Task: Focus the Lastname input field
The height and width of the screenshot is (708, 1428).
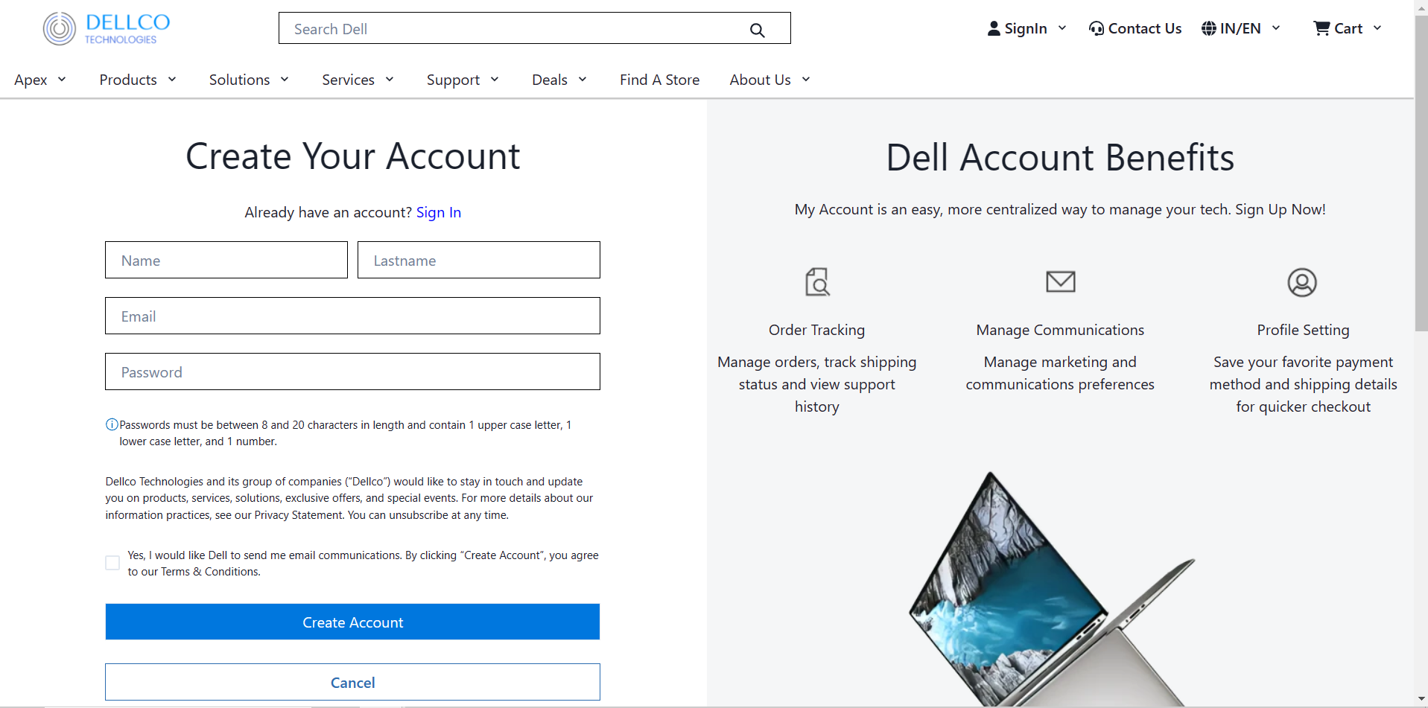Action: pyautogui.click(x=479, y=260)
